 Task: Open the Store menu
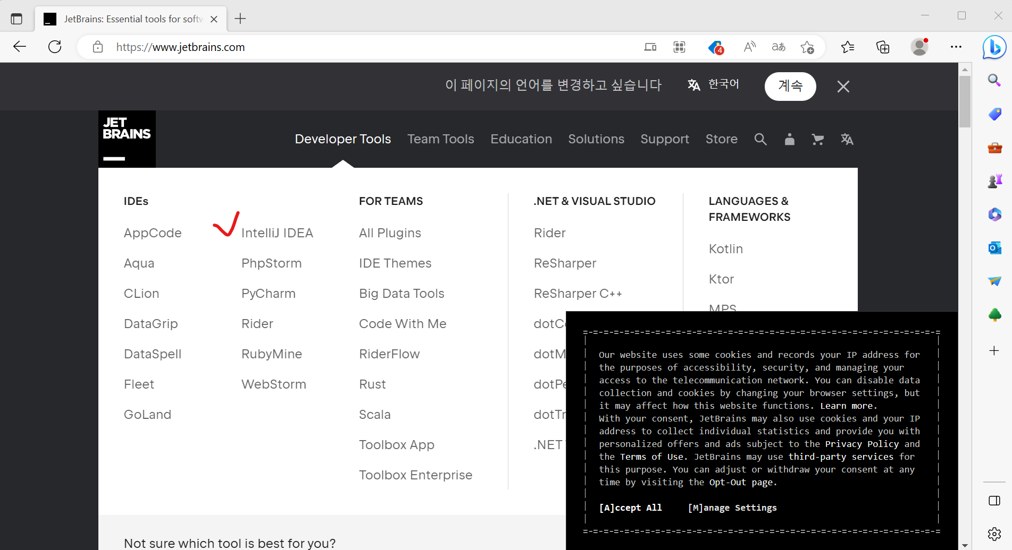(722, 139)
